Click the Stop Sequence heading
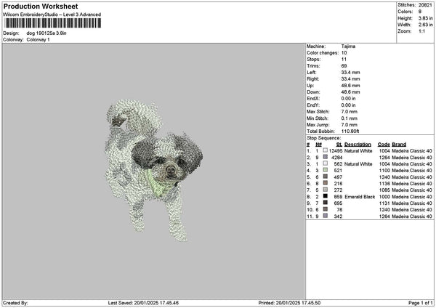436x308 pixels. point(323,137)
